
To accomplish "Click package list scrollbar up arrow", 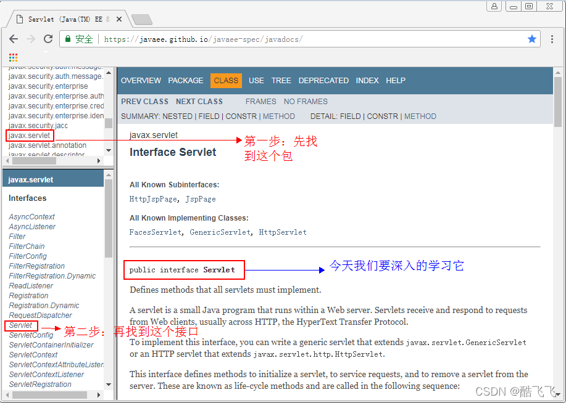I will [108, 73].
